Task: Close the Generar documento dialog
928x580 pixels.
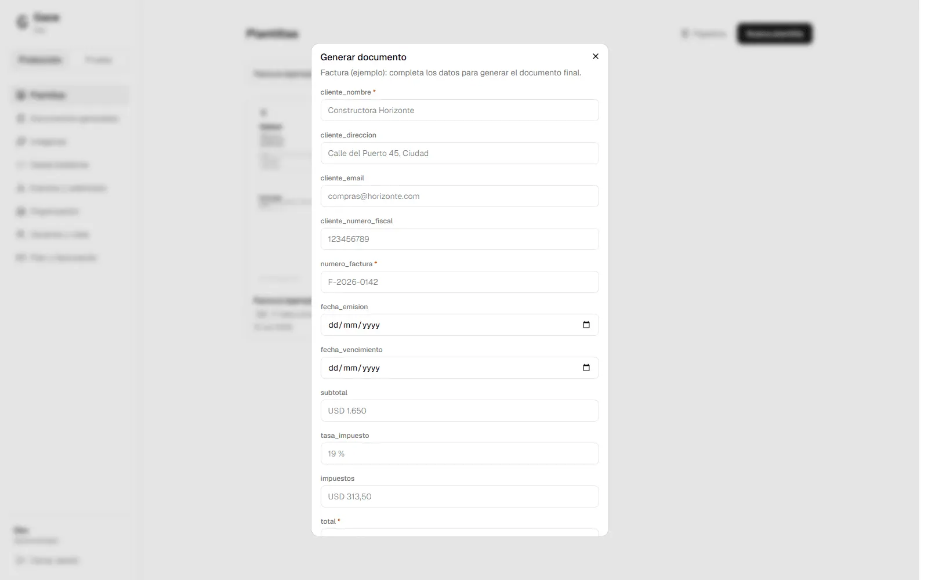Action: tap(596, 56)
